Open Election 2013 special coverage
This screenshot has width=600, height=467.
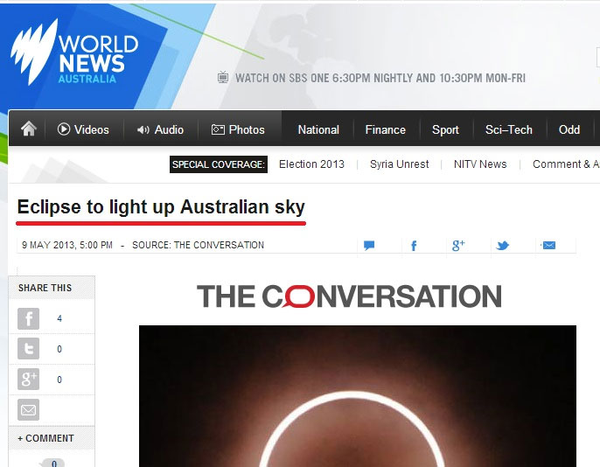click(311, 164)
